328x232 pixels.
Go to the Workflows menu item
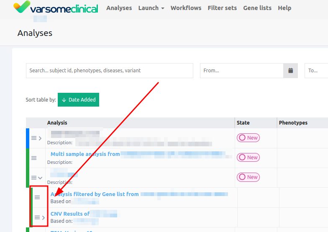pyautogui.click(x=186, y=8)
